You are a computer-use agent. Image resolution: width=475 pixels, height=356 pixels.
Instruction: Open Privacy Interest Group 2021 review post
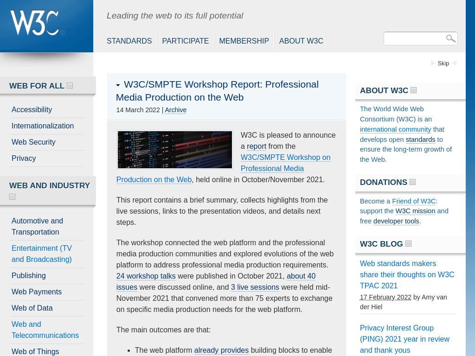coord(404,339)
